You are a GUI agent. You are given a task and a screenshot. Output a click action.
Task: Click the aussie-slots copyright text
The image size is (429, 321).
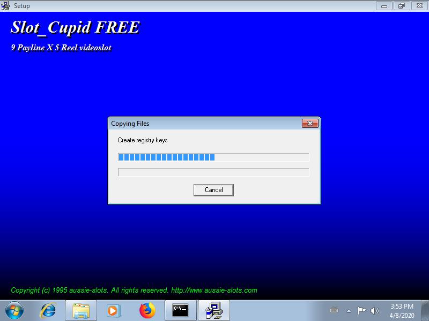tap(134, 290)
